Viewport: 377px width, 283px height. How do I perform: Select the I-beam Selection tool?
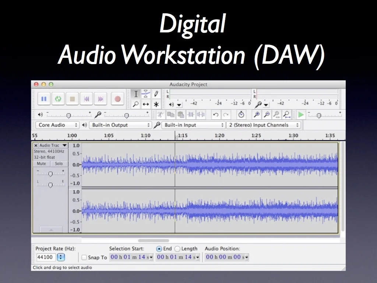click(136, 94)
